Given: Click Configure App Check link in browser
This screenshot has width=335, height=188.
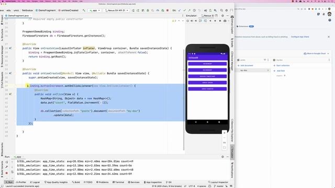Looking at the screenshot, I should point(300,37).
